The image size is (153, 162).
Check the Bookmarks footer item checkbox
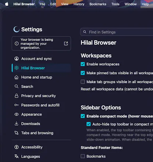coord(83,156)
